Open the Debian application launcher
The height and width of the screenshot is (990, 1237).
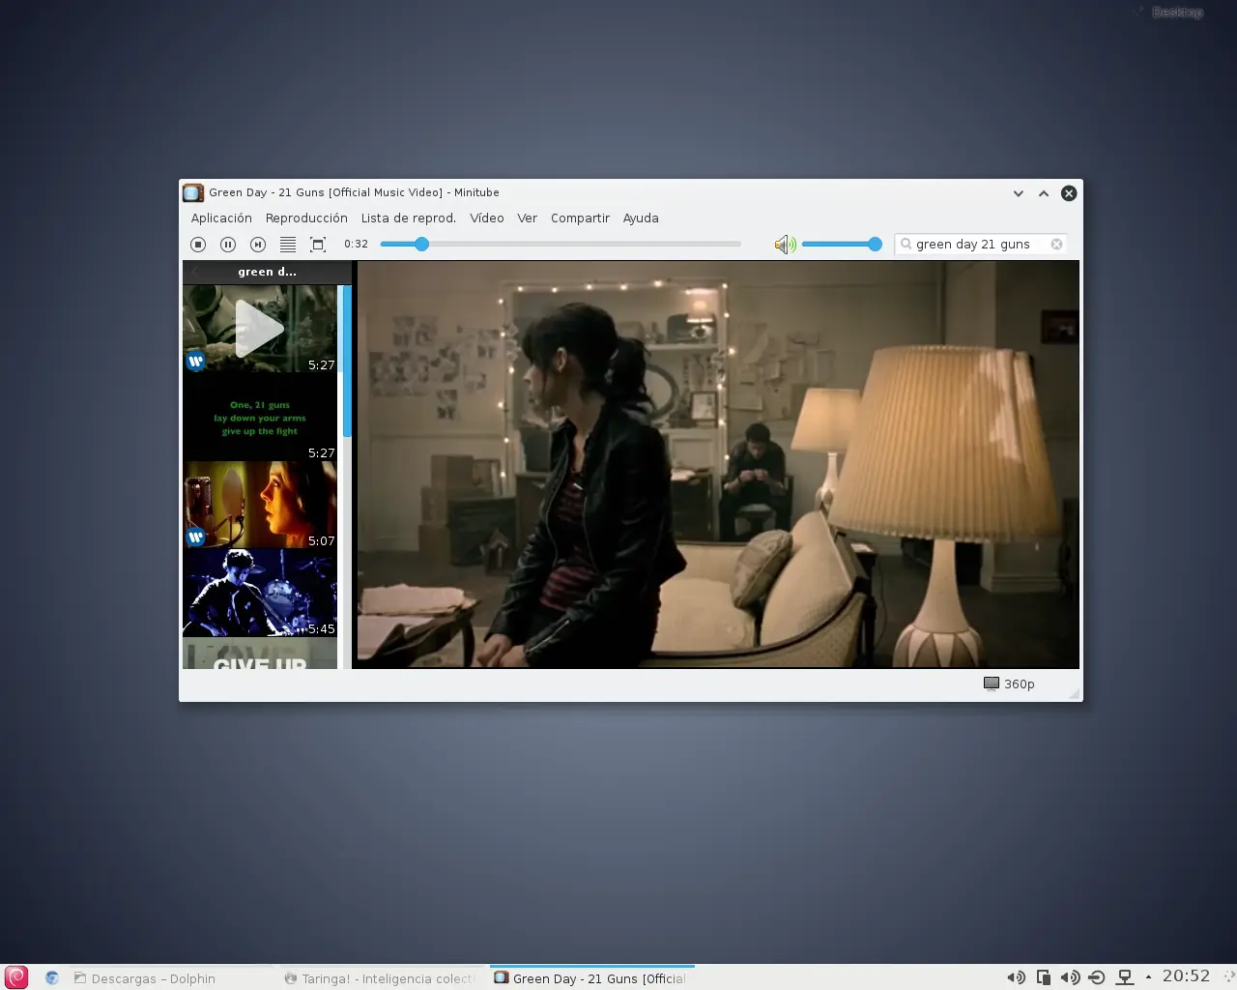coord(16,977)
